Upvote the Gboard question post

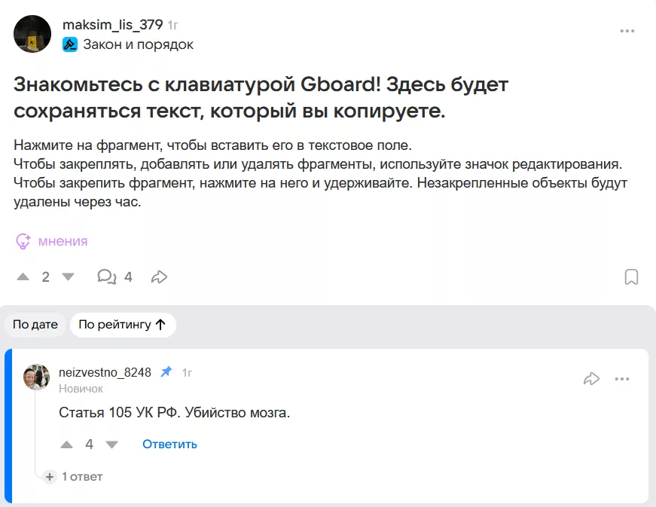(x=23, y=277)
